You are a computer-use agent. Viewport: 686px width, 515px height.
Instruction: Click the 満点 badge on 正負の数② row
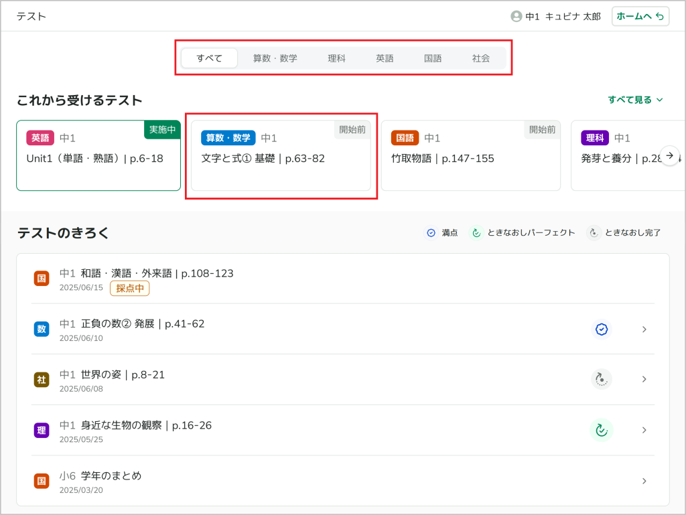coord(602,329)
